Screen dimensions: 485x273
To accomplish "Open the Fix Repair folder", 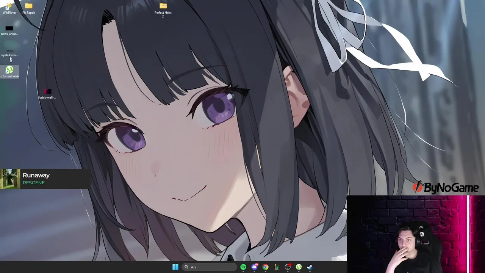I will [x=29, y=8].
